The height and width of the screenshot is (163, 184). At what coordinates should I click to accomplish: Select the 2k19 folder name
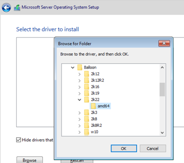(95, 93)
